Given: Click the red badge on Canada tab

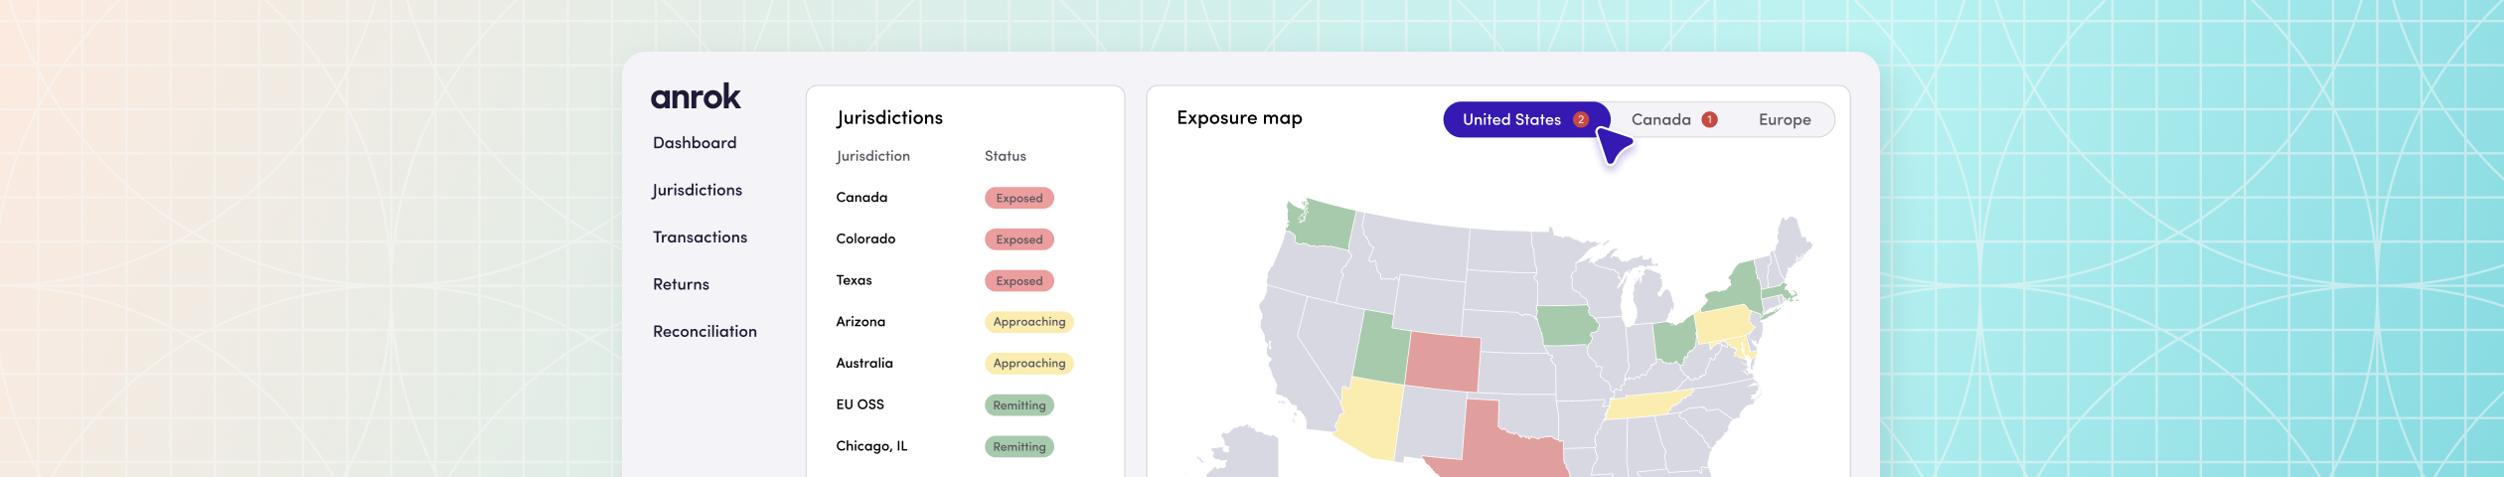Looking at the screenshot, I should pyautogui.click(x=1709, y=119).
